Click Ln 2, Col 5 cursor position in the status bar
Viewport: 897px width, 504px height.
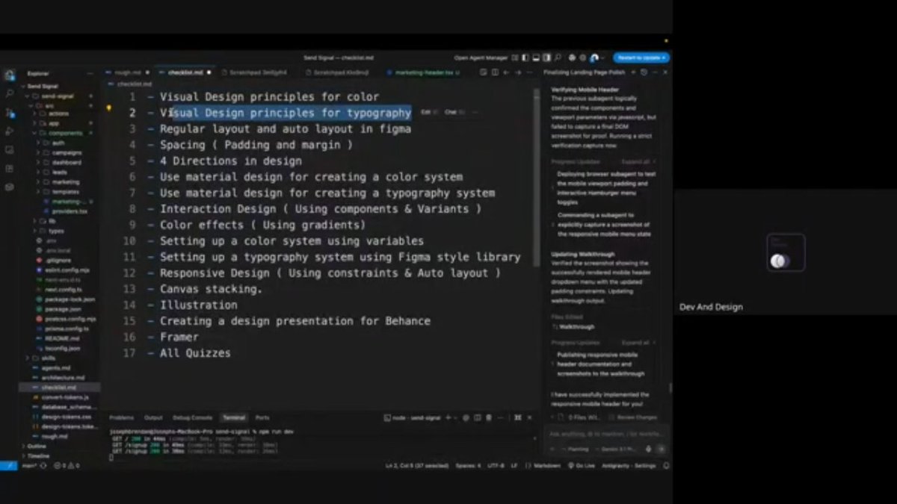417,465
